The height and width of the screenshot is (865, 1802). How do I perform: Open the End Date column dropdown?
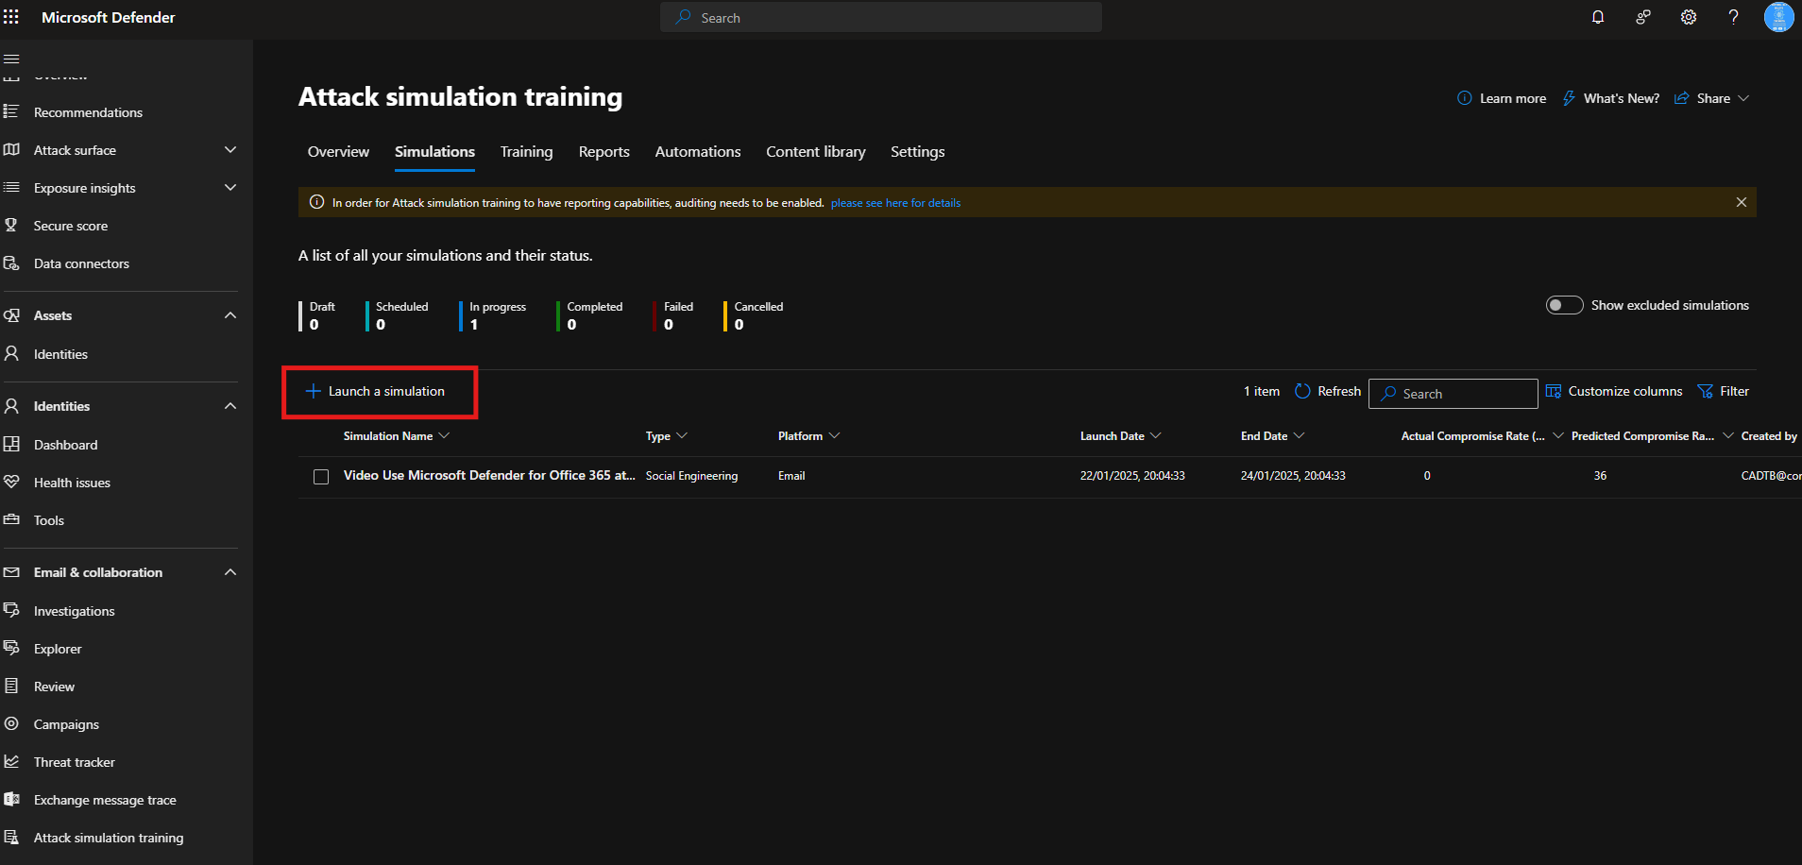point(1299,435)
